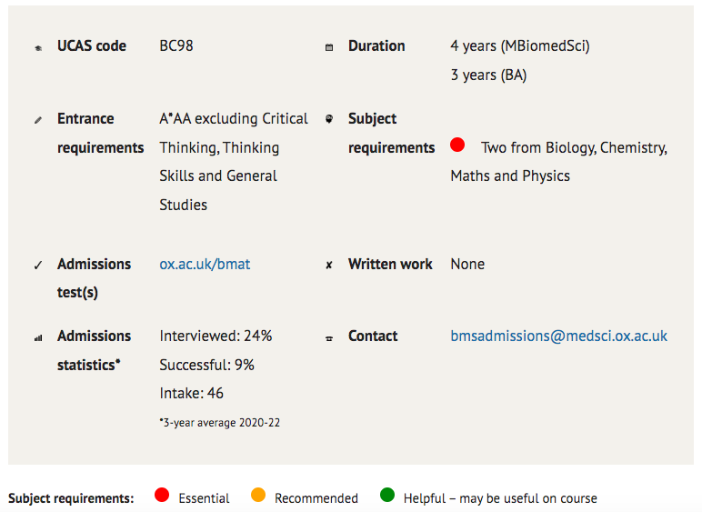Click the calendar icon next to Duration
702x512 pixels.
[329, 47]
